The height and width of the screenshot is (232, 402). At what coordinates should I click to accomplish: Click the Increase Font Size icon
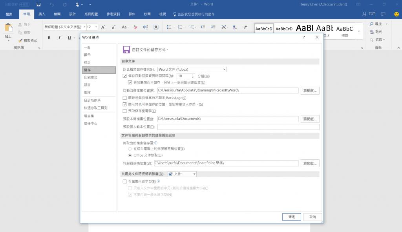103,27
